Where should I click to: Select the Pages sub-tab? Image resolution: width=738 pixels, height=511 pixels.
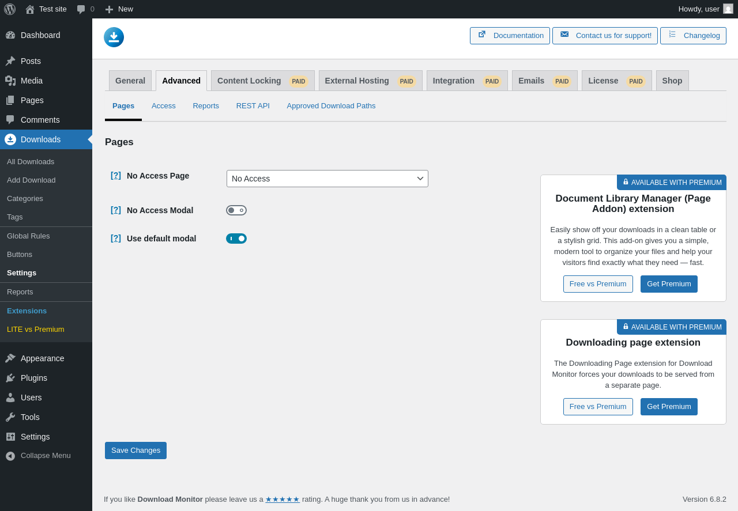tap(123, 106)
